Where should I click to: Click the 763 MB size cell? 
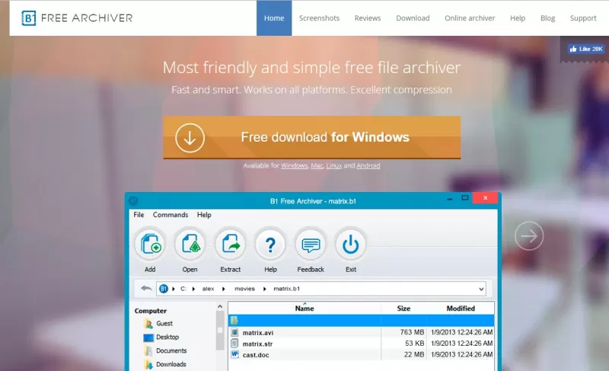click(x=412, y=333)
